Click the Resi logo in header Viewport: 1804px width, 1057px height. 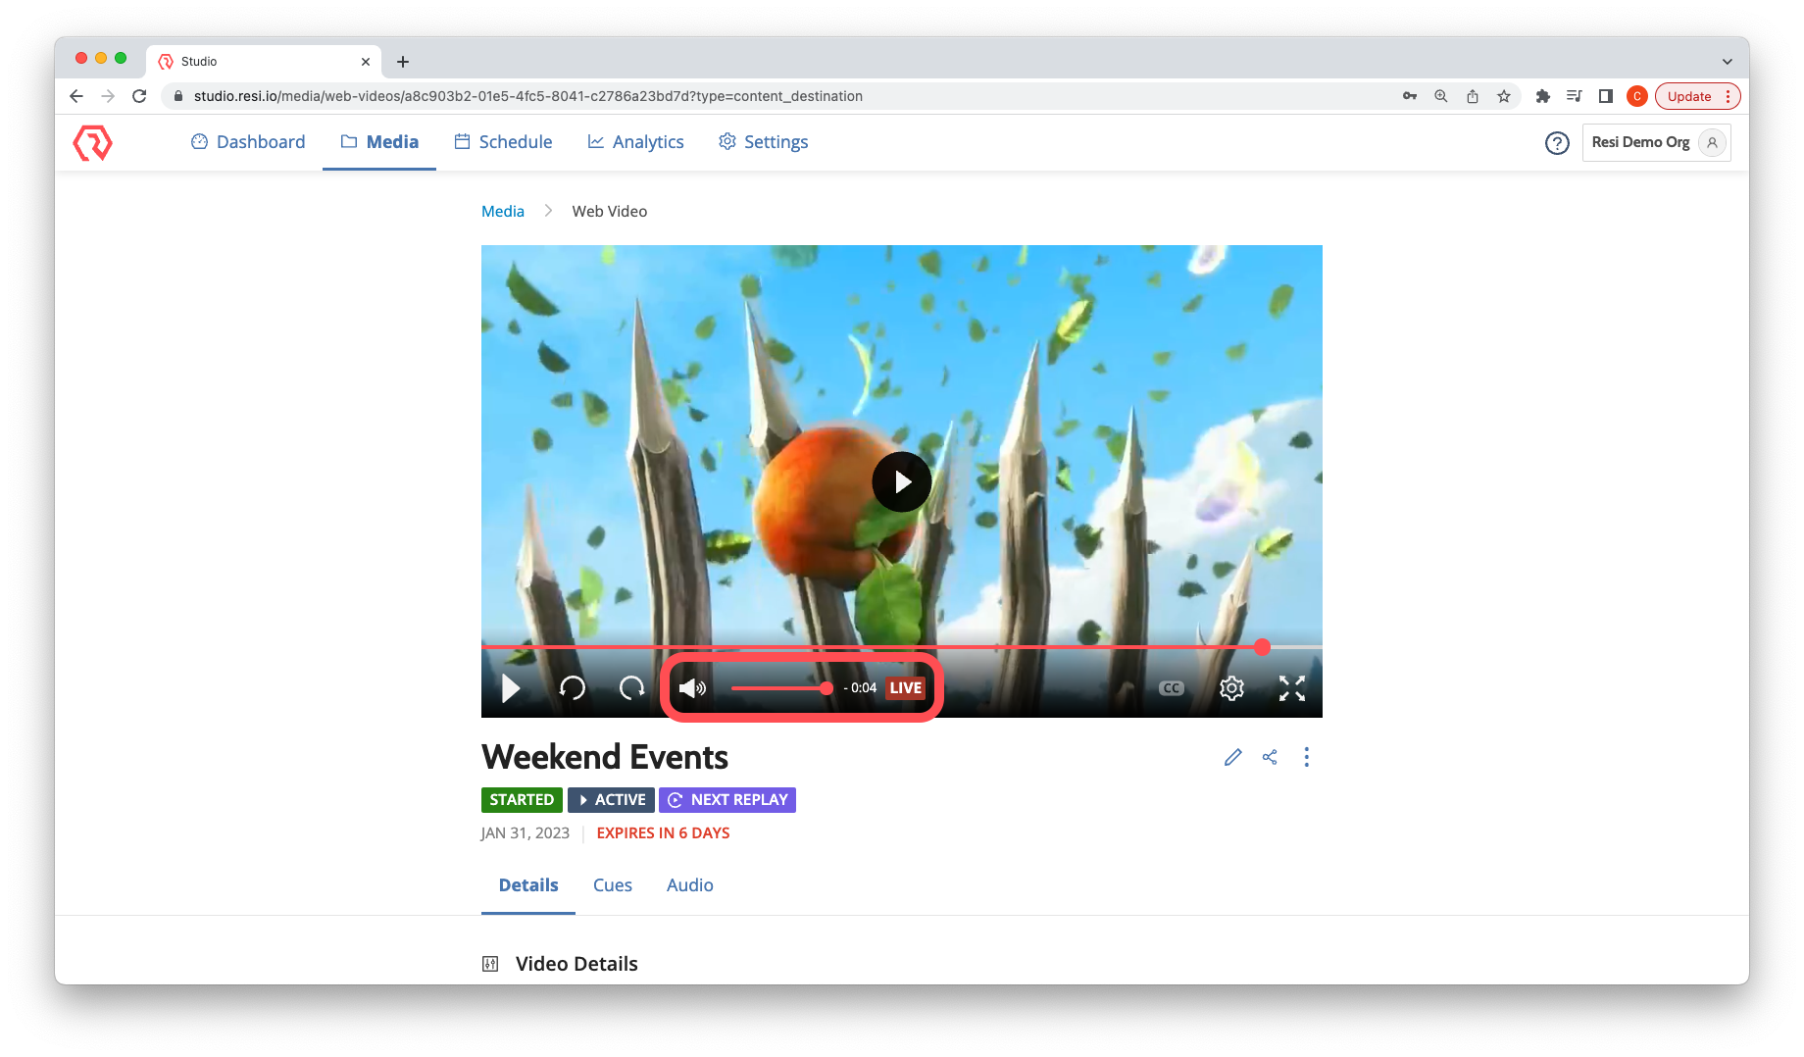coord(93,142)
